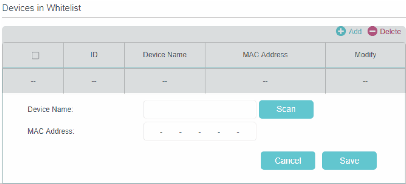Click the first segment of MAC Address field
This screenshot has height=184, width=406.
(x=152, y=132)
